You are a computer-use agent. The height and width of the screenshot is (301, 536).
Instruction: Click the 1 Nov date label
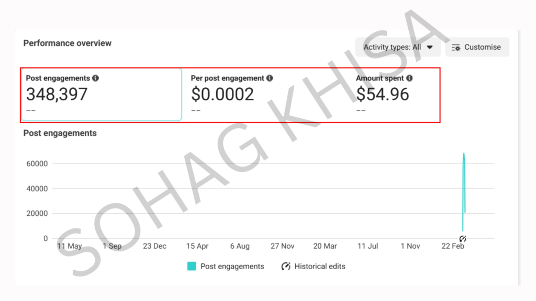coord(410,246)
